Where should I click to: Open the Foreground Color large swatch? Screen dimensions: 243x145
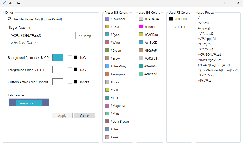pyautogui.click(x=58, y=70)
